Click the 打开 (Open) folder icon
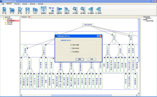Screen dimensions: 157x97 click(12, 10)
